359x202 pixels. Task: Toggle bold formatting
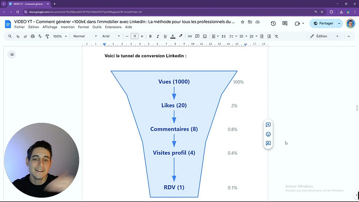(150, 36)
